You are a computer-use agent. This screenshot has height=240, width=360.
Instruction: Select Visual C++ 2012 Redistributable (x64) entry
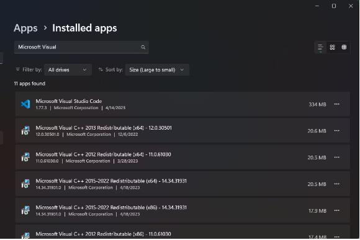coord(182,158)
